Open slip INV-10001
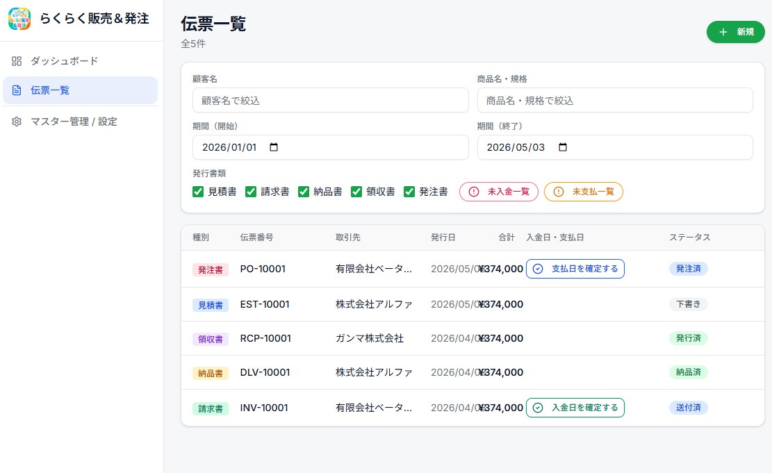The width and height of the screenshot is (772, 473). (x=264, y=408)
